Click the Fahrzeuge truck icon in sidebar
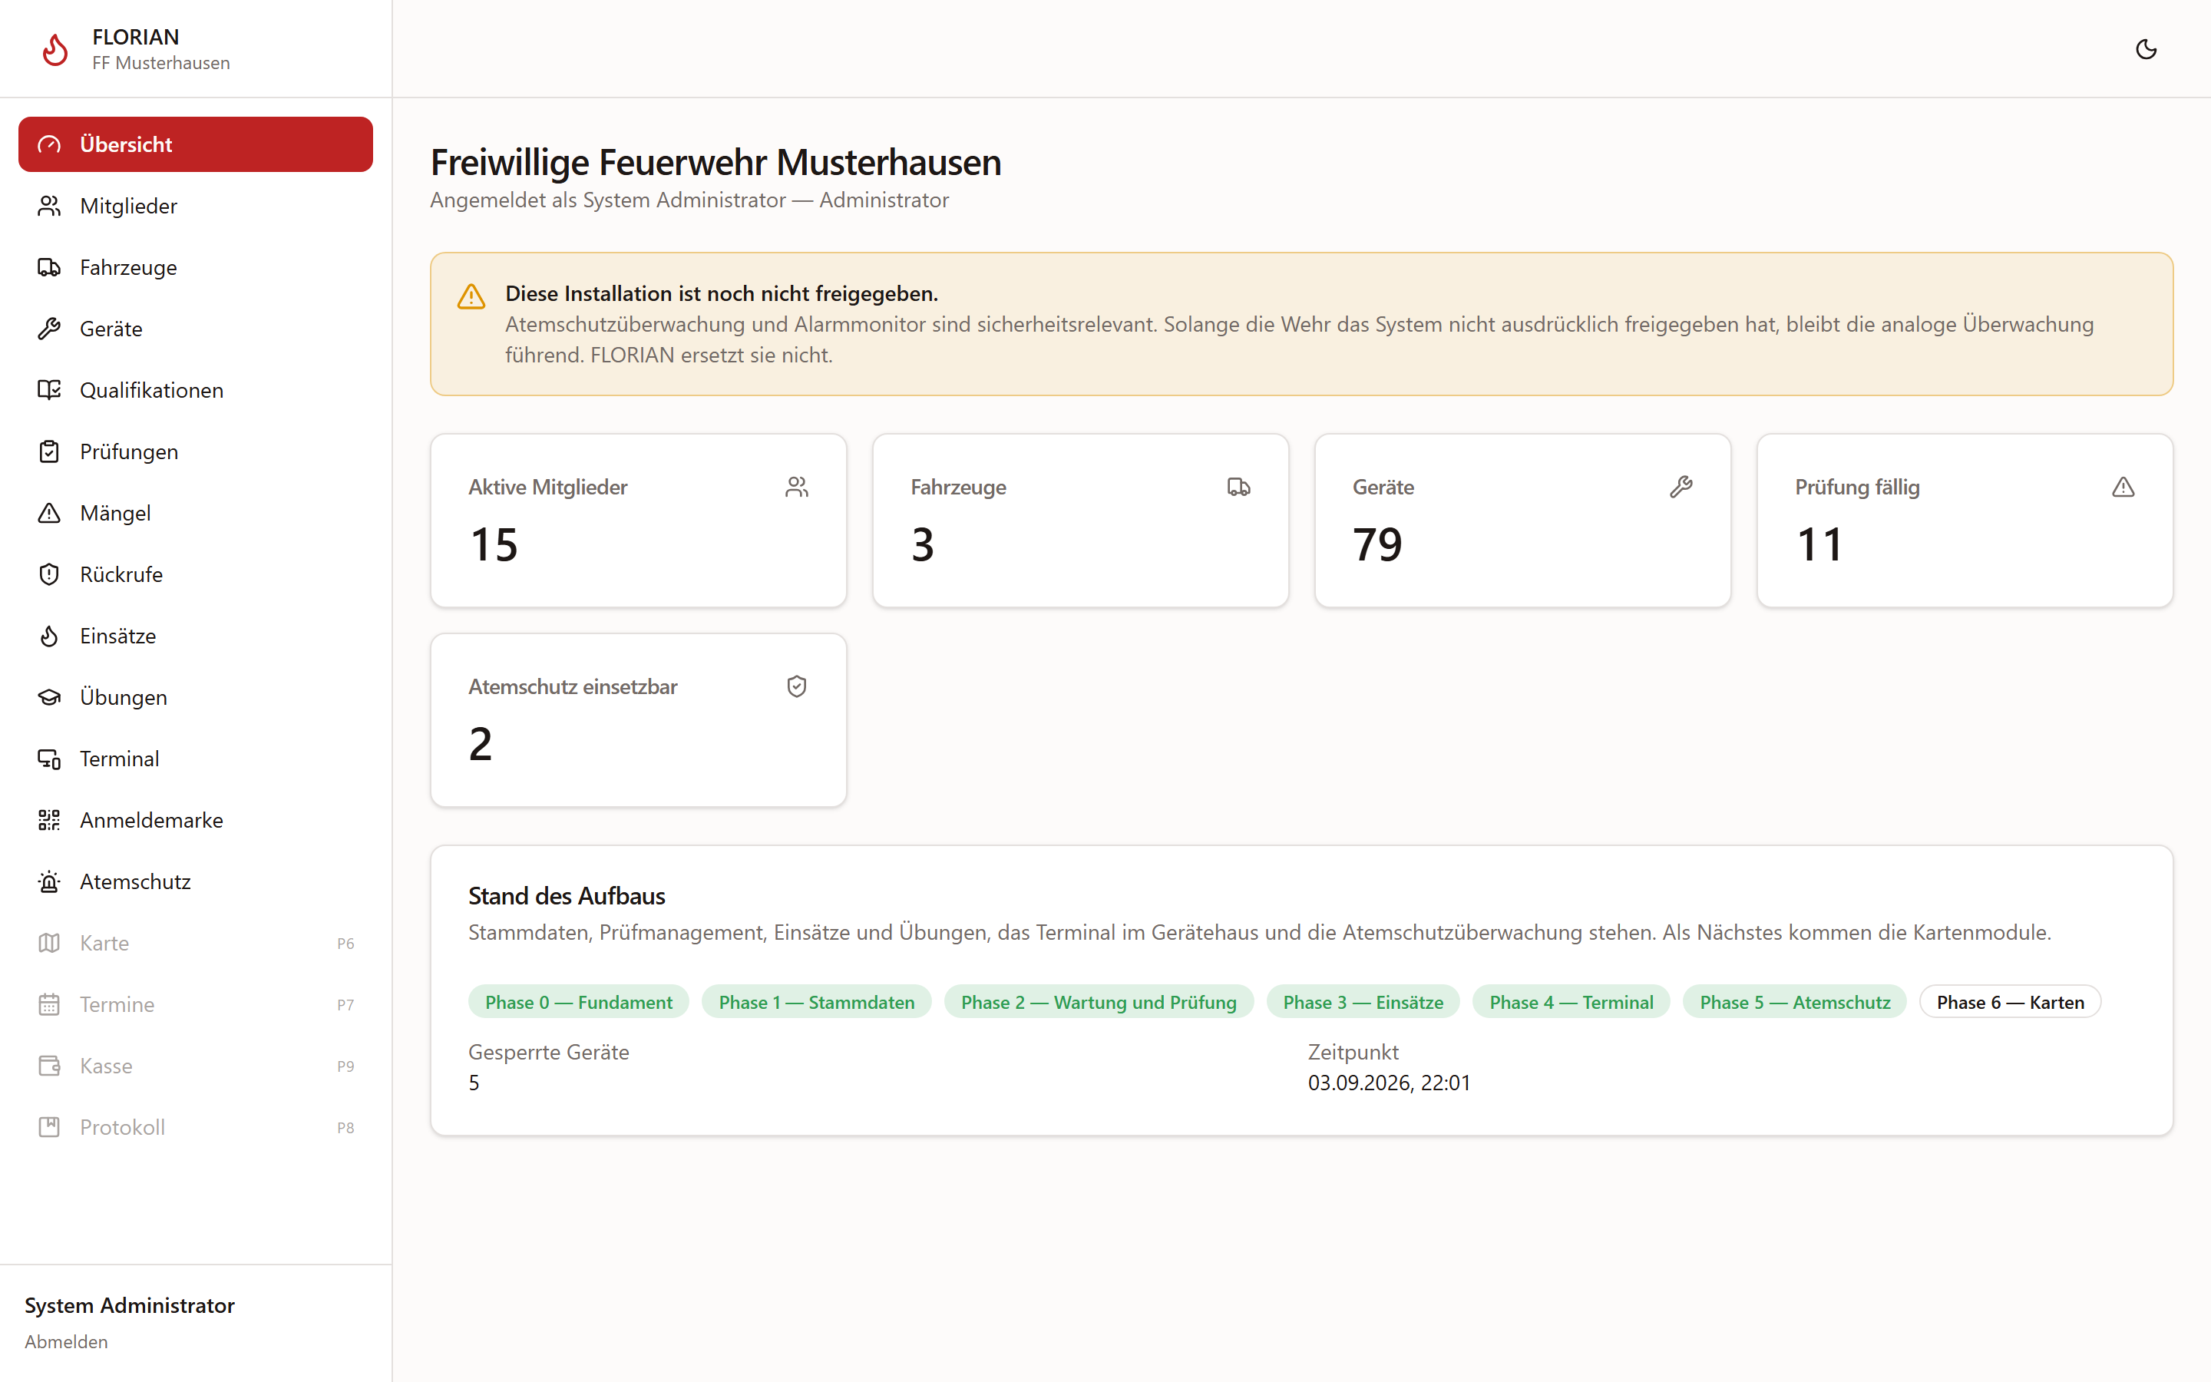This screenshot has height=1382, width=2211. pyautogui.click(x=49, y=267)
